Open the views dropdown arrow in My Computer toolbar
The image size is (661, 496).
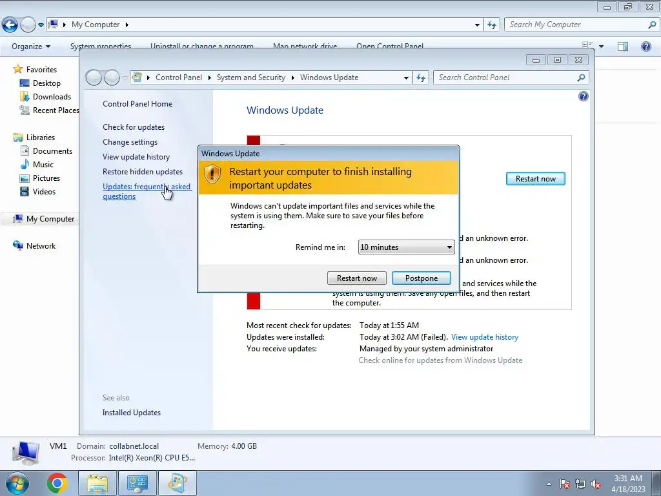[x=601, y=46]
